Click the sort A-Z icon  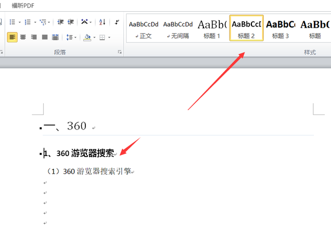click(x=101, y=22)
